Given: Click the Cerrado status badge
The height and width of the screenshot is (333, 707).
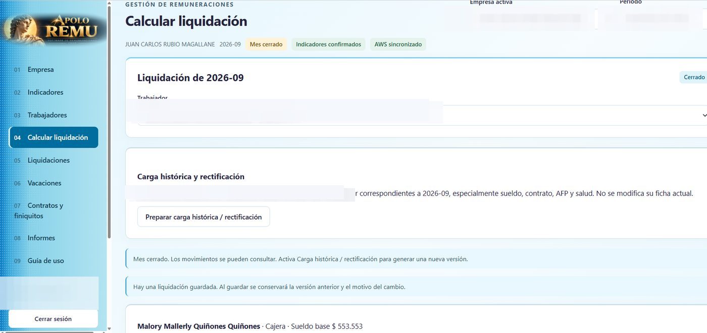Looking at the screenshot, I should click(x=694, y=77).
